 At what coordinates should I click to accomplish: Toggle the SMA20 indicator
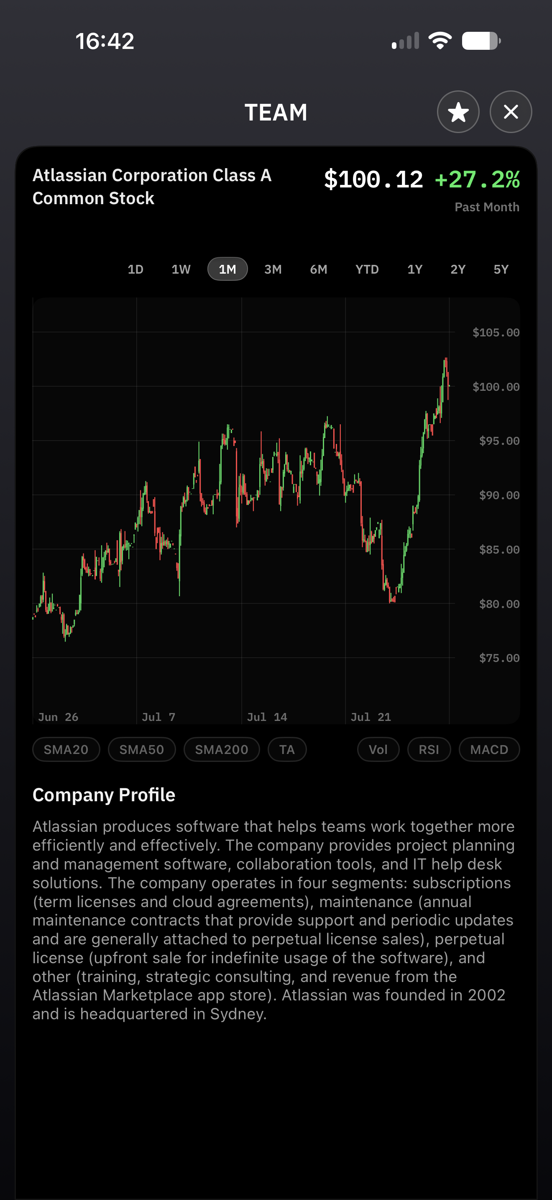66,749
